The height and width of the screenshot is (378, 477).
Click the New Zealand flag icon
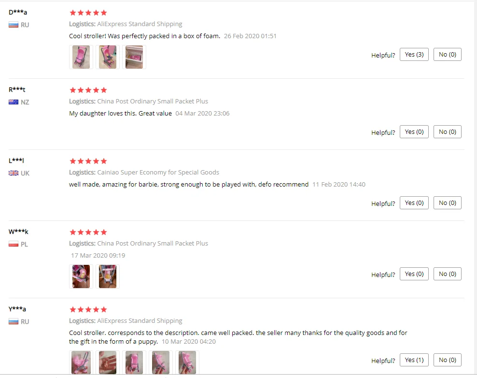[14, 102]
